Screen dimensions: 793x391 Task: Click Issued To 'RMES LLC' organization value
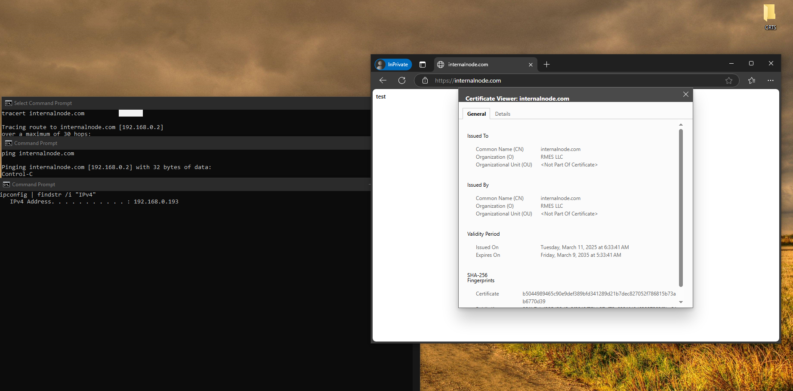click(x=552, y=157)
